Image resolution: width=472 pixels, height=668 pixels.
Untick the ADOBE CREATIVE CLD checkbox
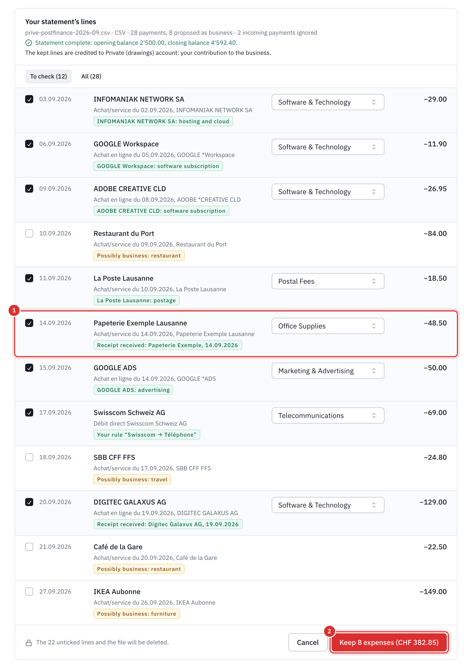coord(29,189)
